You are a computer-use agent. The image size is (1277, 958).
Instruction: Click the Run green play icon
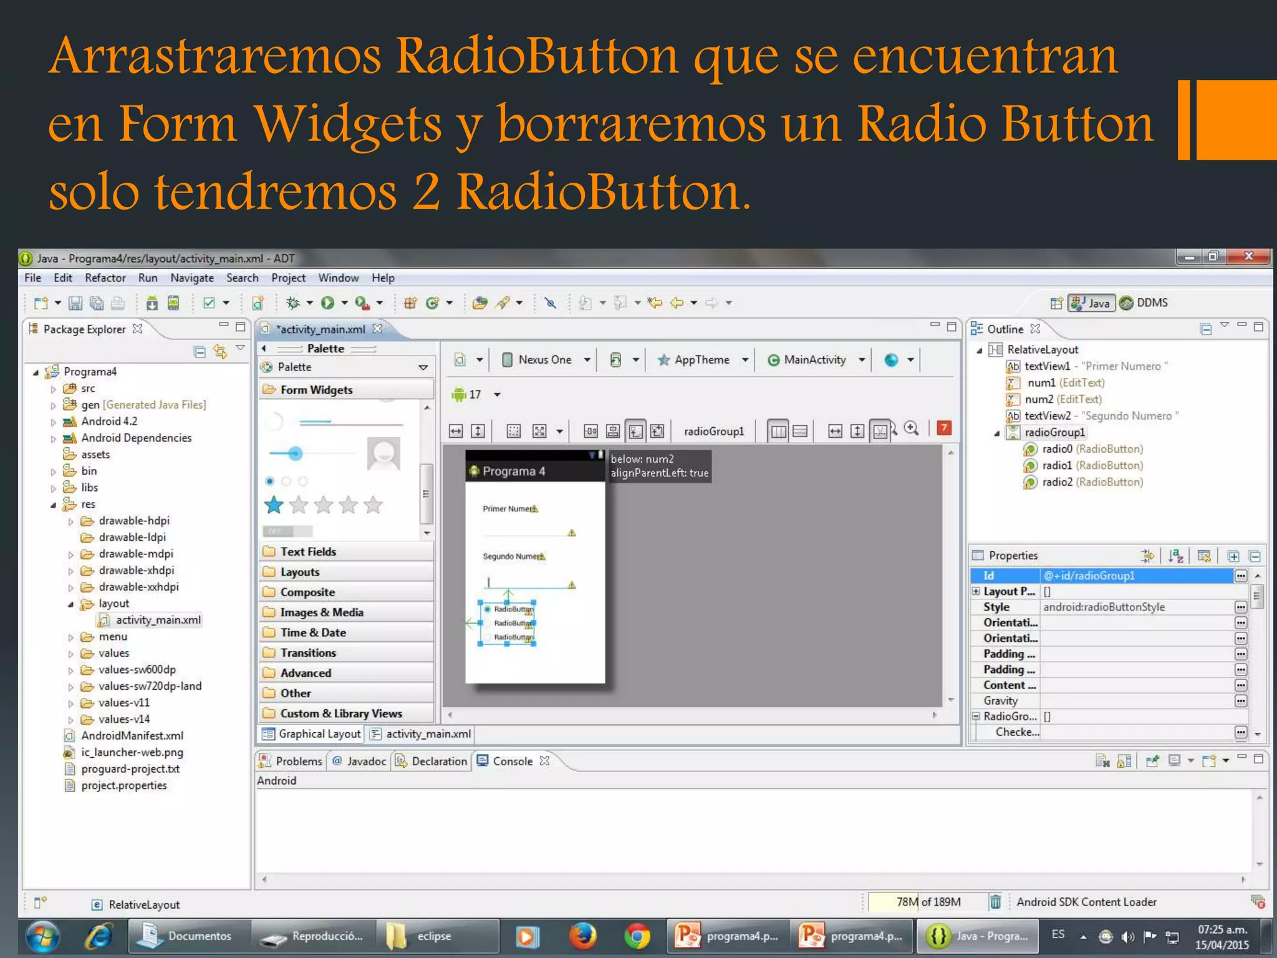[x=327, y=303]
